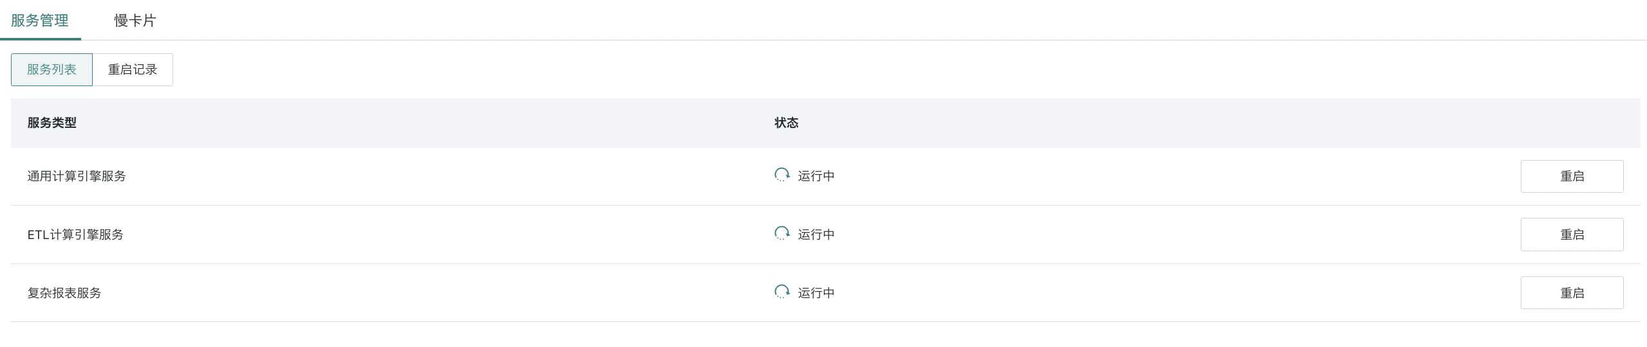Switch to the 服务管理 tab

click(x=40, y=21)
